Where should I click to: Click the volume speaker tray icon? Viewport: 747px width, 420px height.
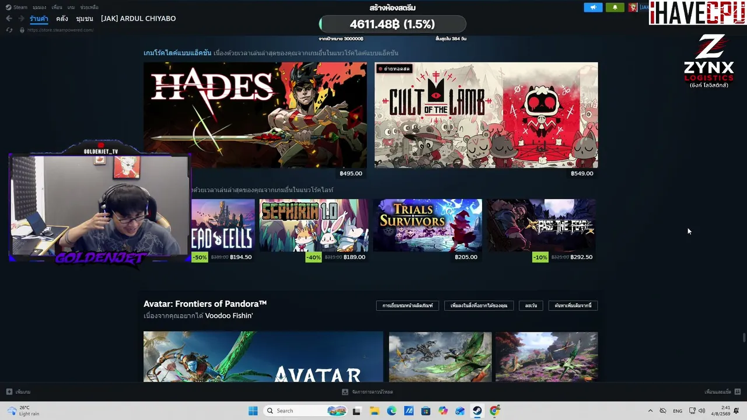[701, 411]
